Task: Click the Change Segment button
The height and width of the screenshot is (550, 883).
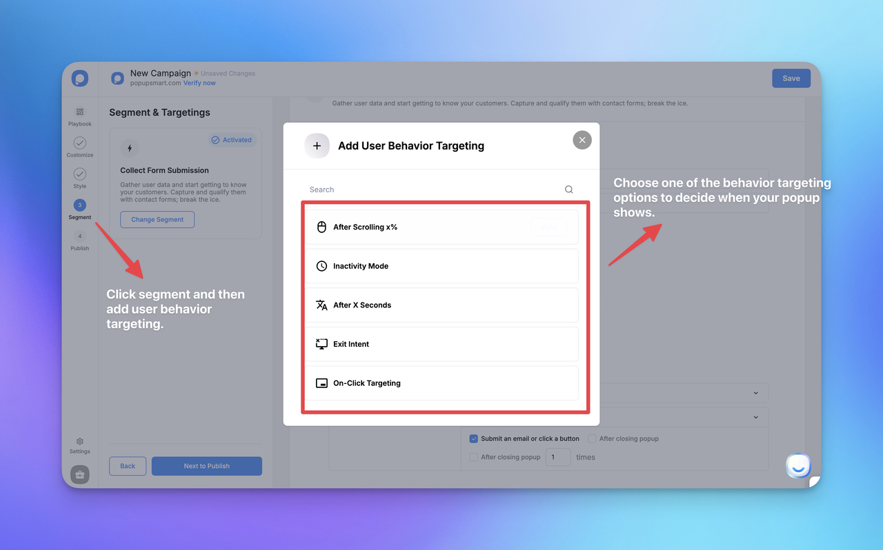Action: [157, 219]
